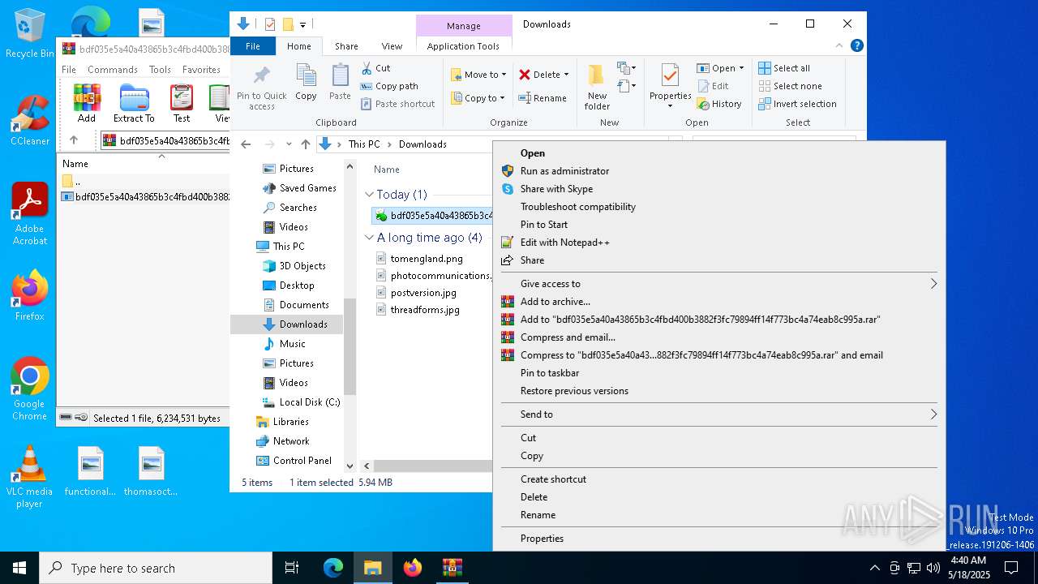Viewport: 1038px width, 584px height.
Task: Click the Explorer Up arrow button
Action: [x=305, y=144]
